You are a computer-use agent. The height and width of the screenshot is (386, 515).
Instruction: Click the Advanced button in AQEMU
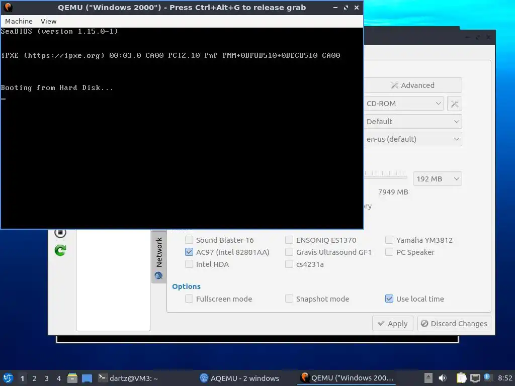[x=413, y=85]
